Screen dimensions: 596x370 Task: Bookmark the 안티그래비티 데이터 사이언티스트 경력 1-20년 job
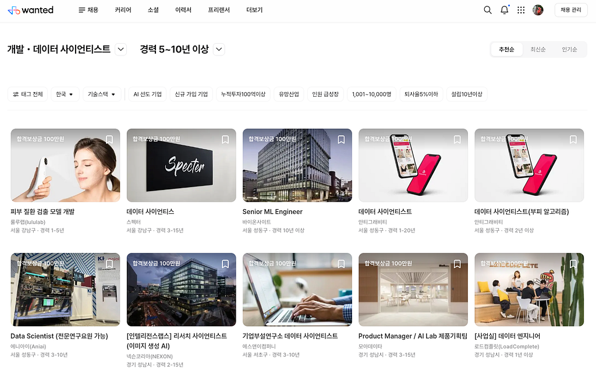point(457,140)
